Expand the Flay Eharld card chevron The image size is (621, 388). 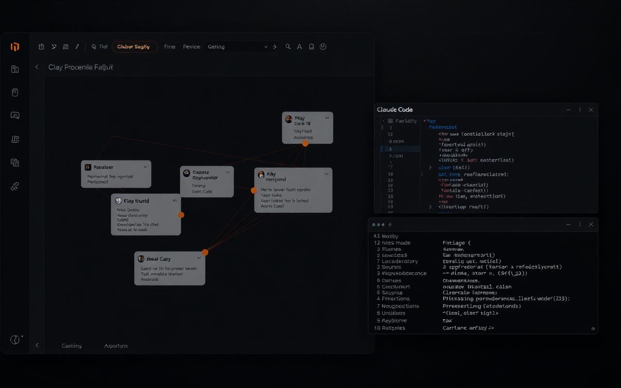pyautogui.click(x=175, y=200)
